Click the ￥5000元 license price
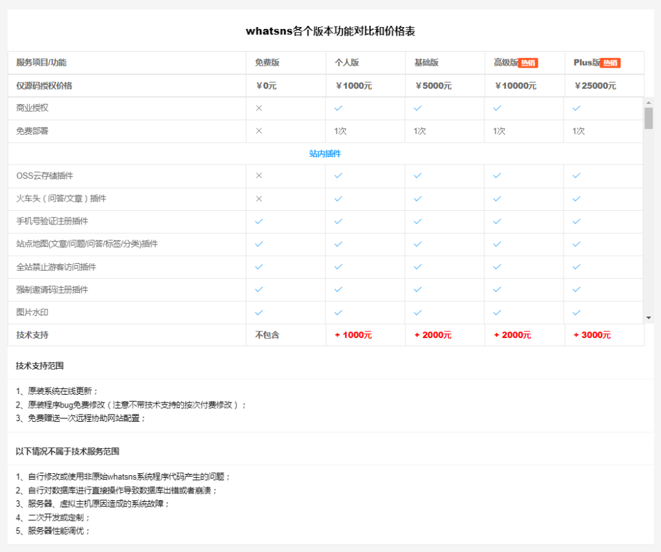The image size is (661, 552). (x=433, y=86)
